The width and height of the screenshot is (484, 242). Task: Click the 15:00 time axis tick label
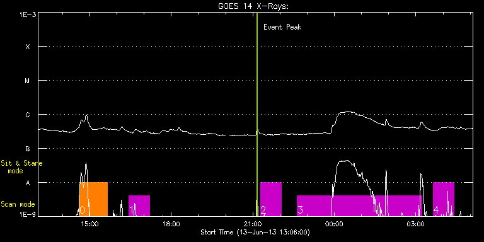89,224
